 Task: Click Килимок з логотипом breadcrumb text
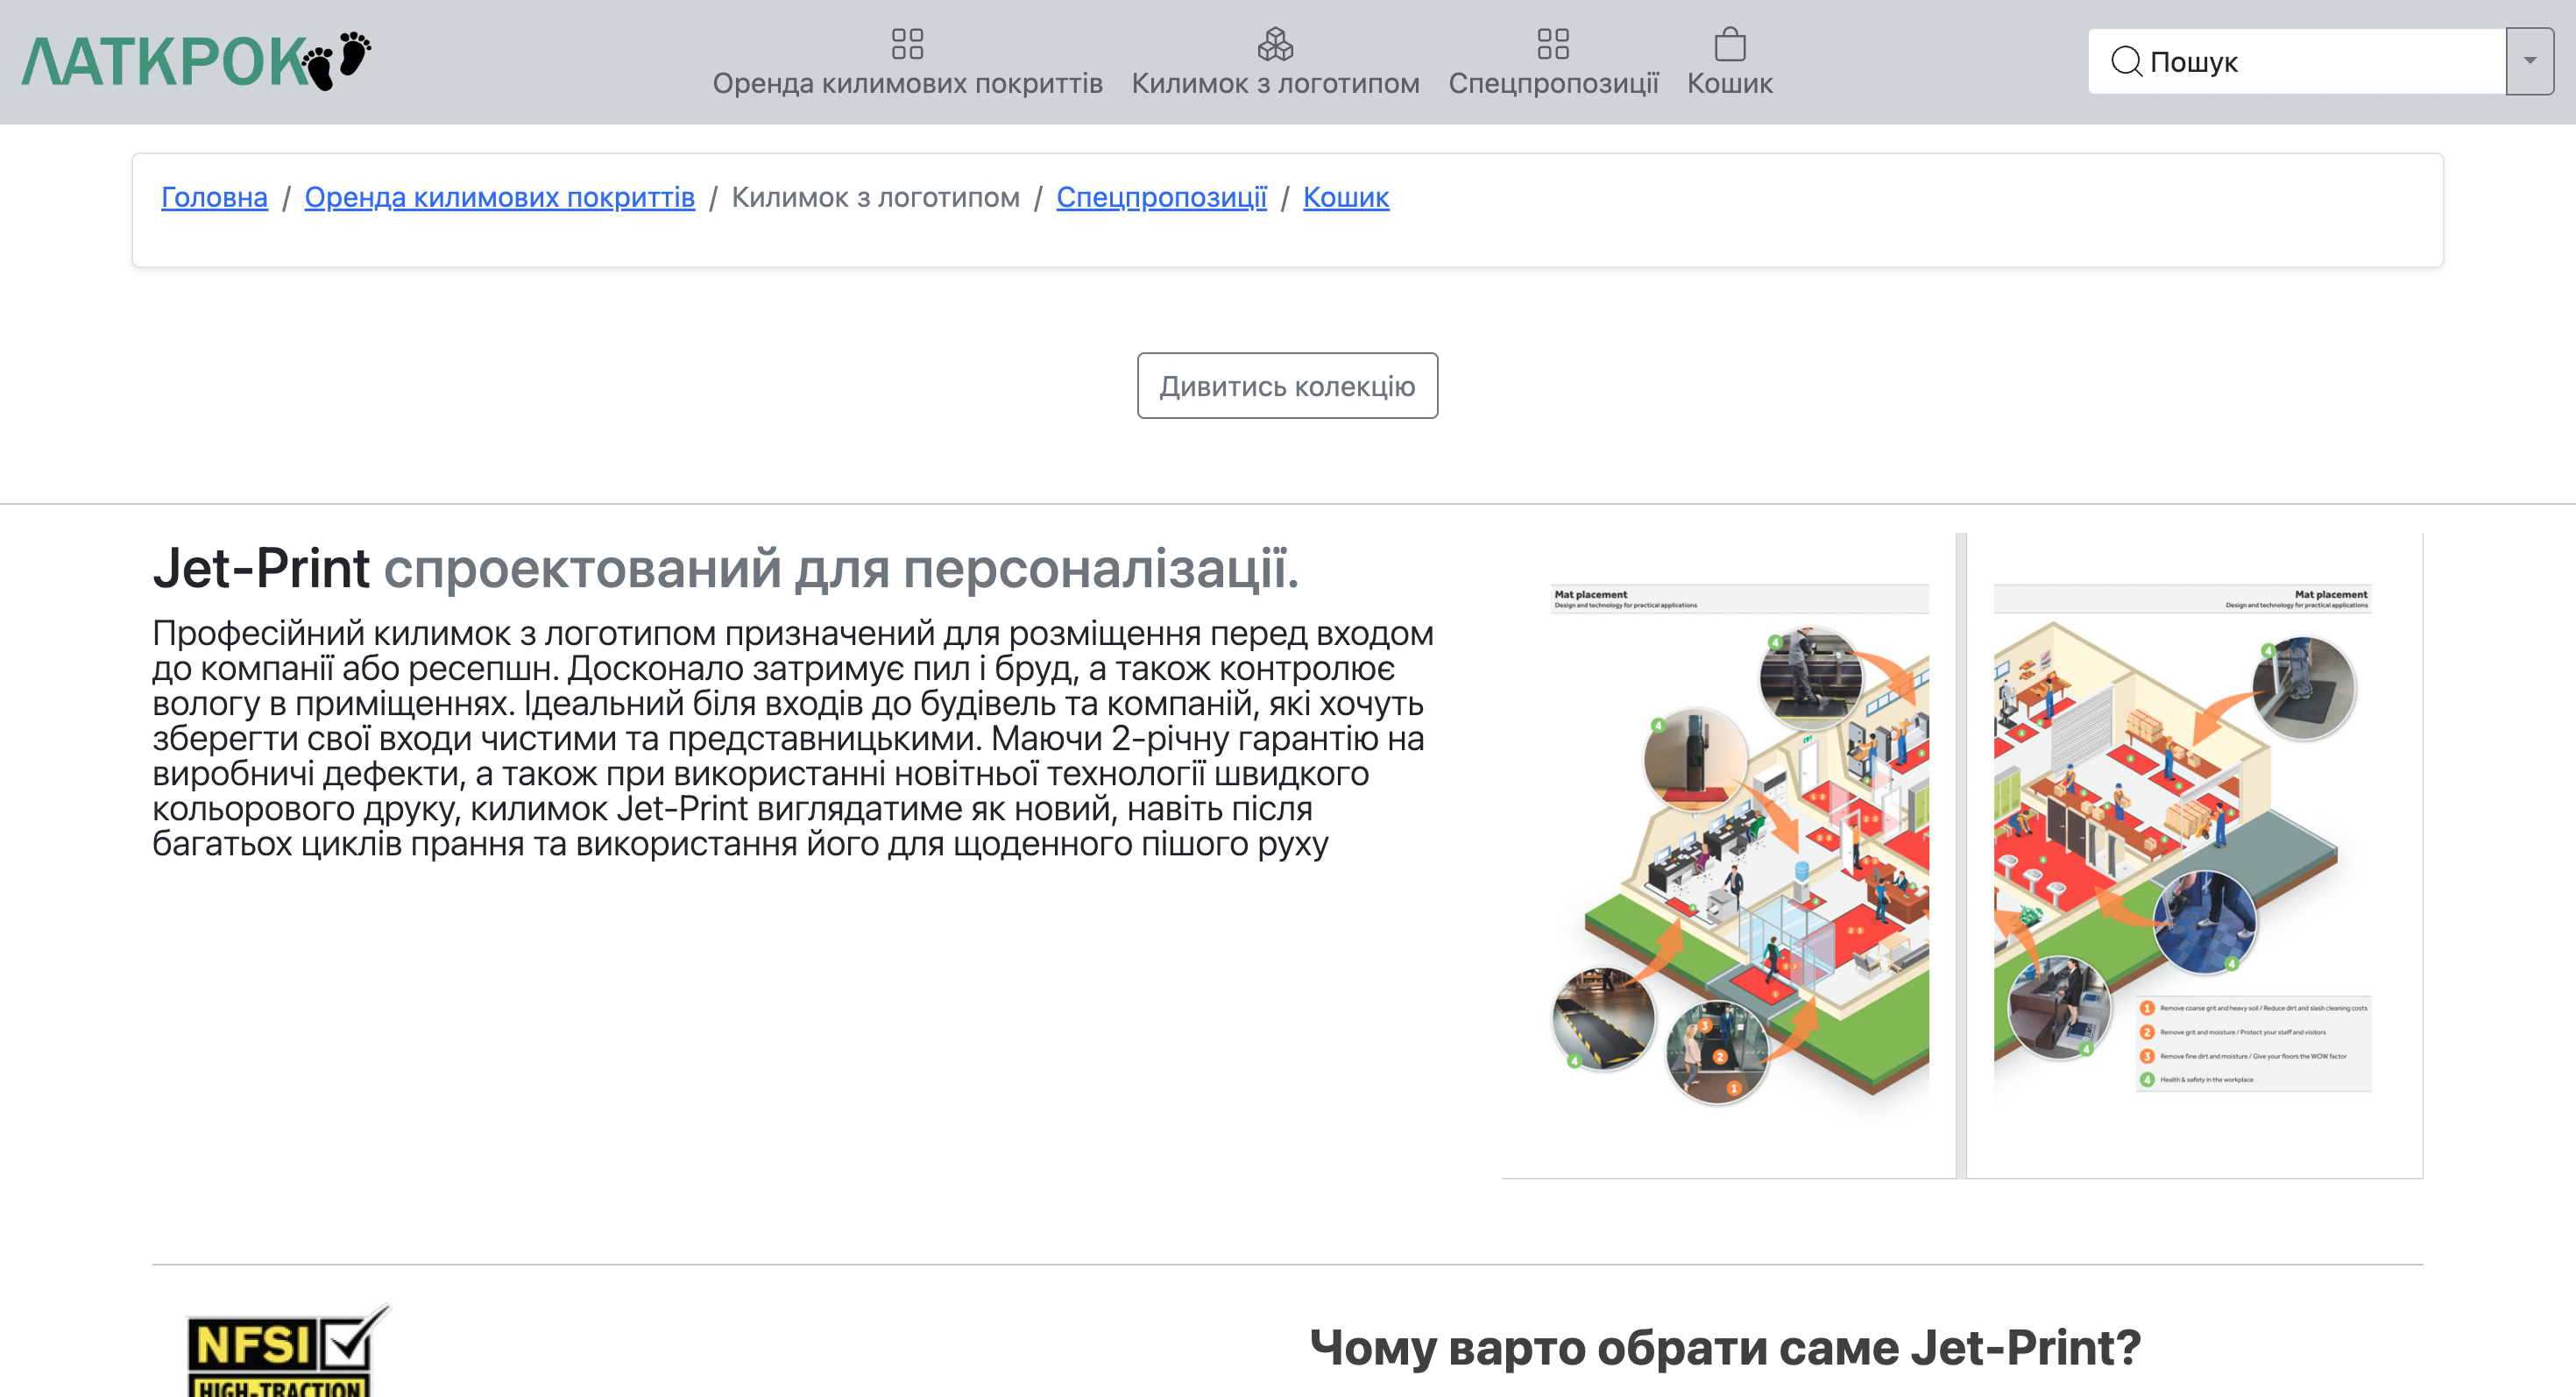[x=876, y=198]
